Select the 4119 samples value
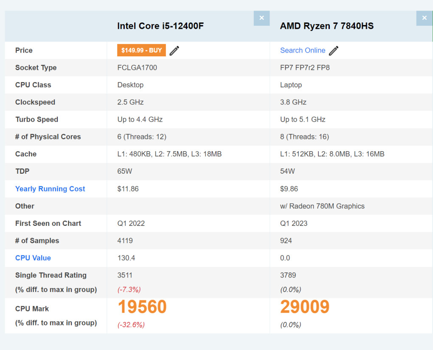433x350 pixels. click(x=125, y=241)
